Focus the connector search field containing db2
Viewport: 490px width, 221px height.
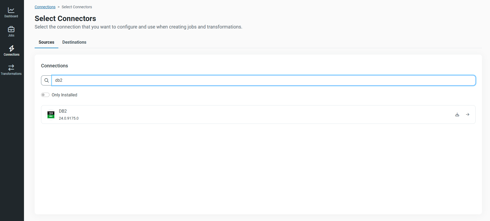tap(264, 80)
